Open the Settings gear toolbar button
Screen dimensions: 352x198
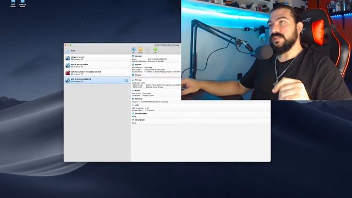coord(141,50)
